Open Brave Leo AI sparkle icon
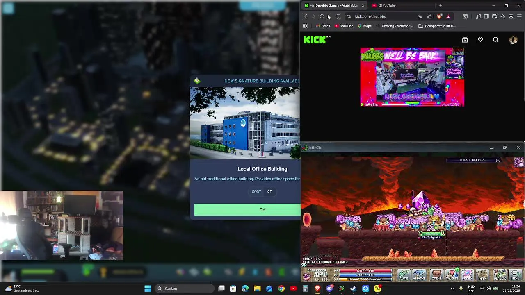The image size is (525, 295). 503,16
